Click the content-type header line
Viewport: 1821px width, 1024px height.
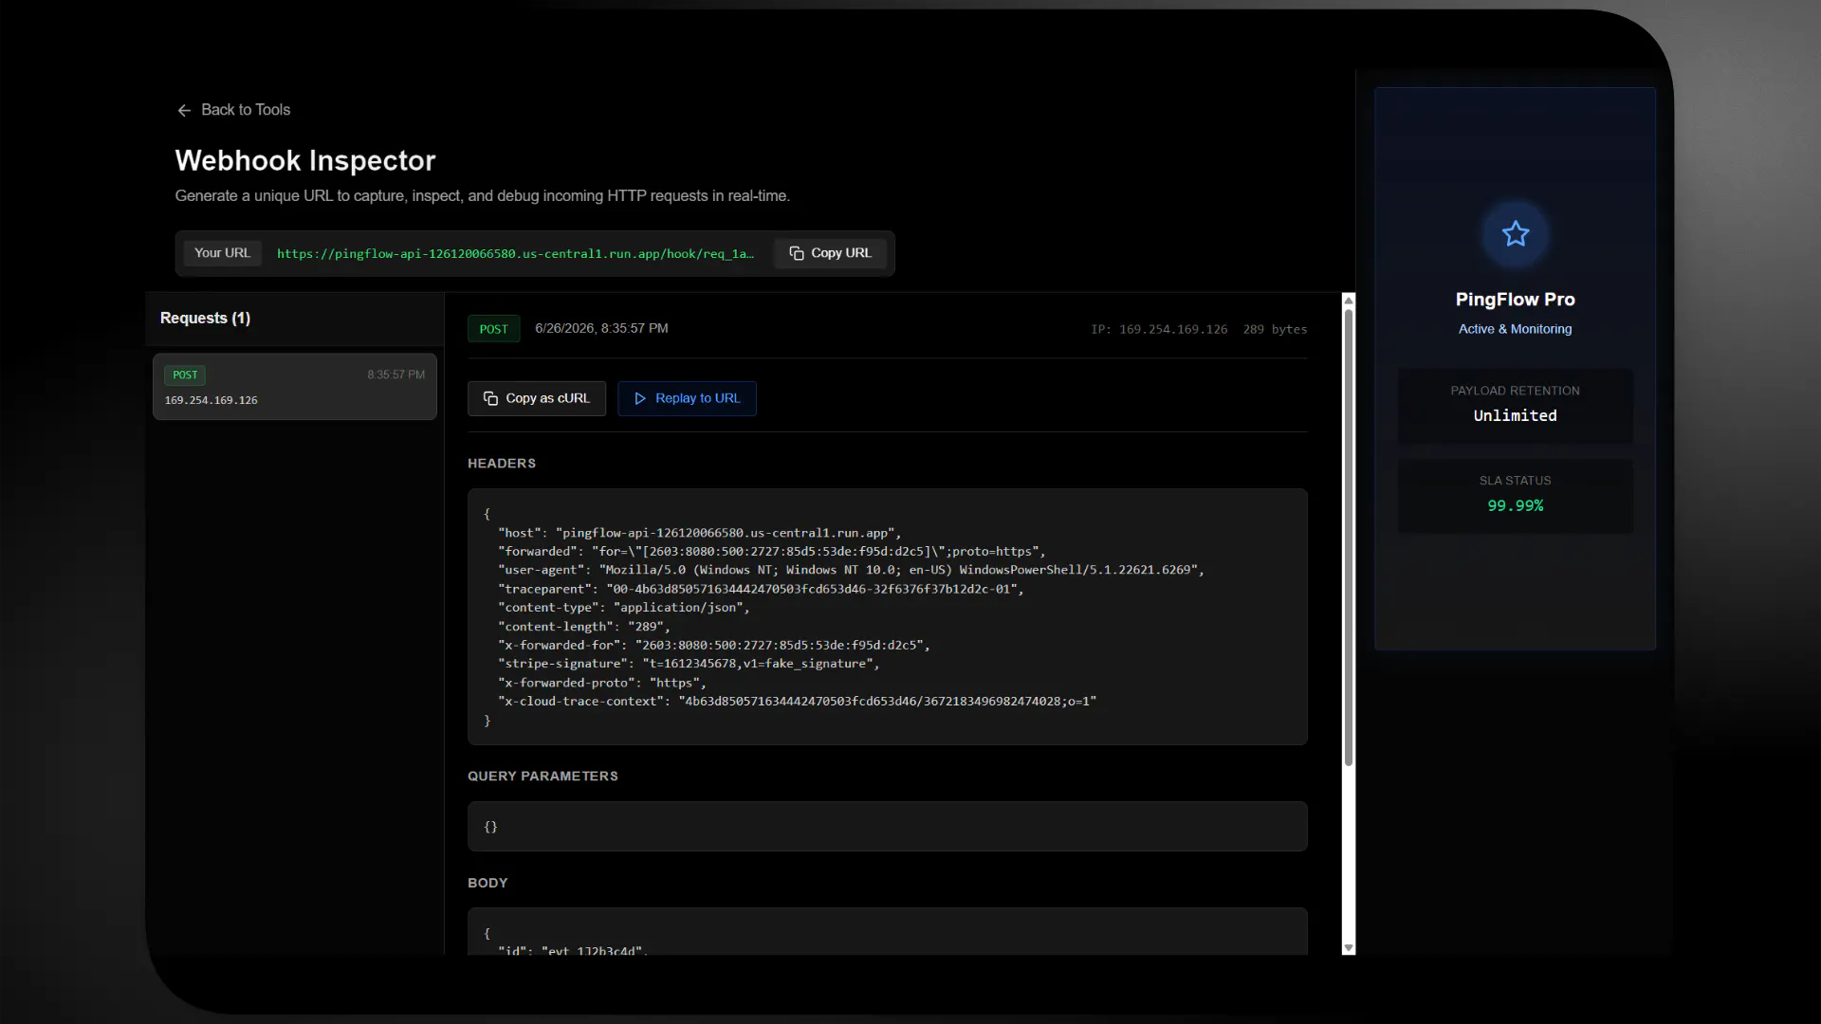point(624,608)
